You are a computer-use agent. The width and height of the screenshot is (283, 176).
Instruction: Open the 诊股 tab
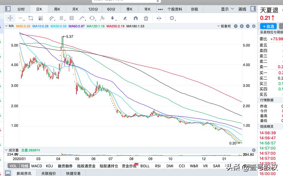pos(194,9)
